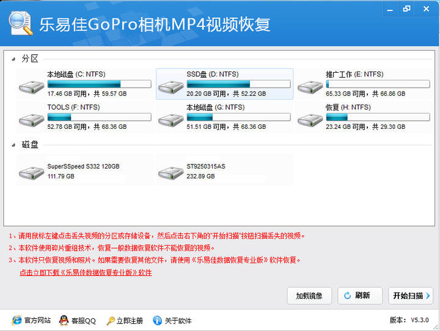The image size is (440, 331).
Task: Click the text 65.33 GB 可用，共 66.86 GB
Action: coord(365,93)
